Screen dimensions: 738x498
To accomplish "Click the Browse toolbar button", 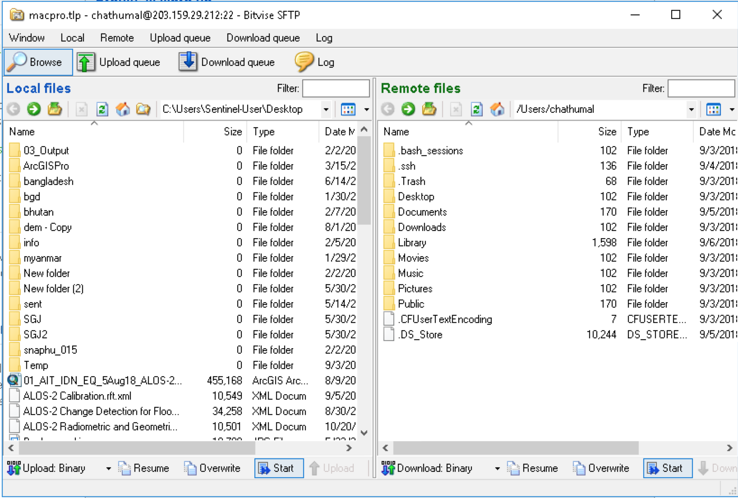I will (38, 62).
